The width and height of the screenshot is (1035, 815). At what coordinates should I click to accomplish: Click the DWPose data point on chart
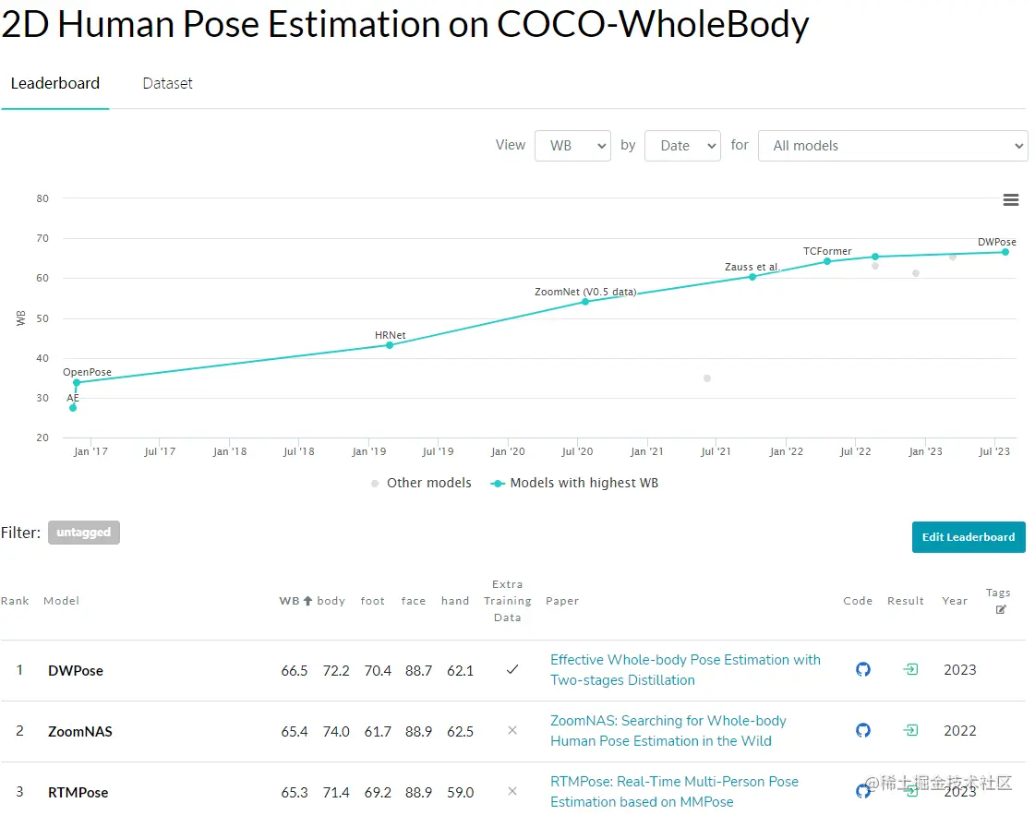click(x=1005, y=252)
